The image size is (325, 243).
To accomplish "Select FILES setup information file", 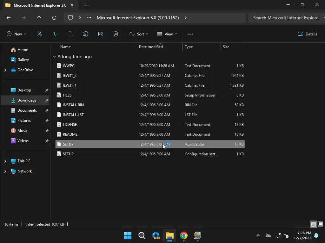I will pos(150,95).
